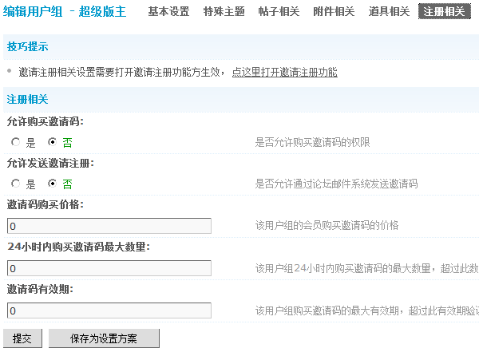Click the 保存为设置方案 button
This screenshot has width=479, height=352.
(104, 338)
